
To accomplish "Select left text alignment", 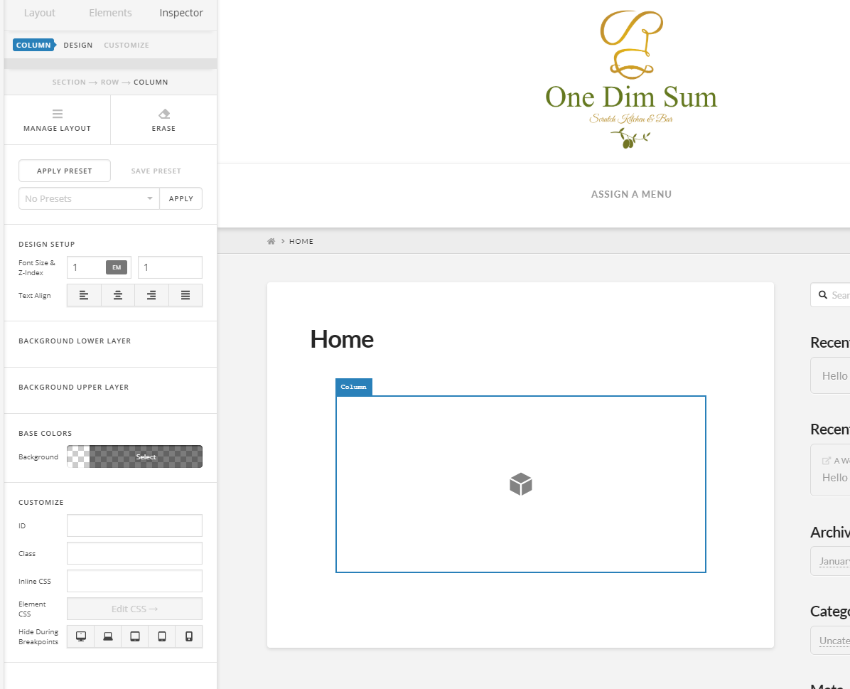I will (x=84, y=295).
